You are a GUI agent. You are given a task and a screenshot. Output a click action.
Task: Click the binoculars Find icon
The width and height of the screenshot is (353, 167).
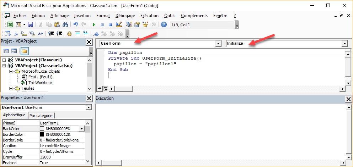click(65, 24)
